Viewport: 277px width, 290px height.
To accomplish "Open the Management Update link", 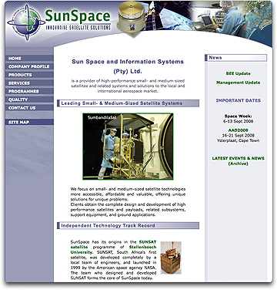I will (239, 83).
